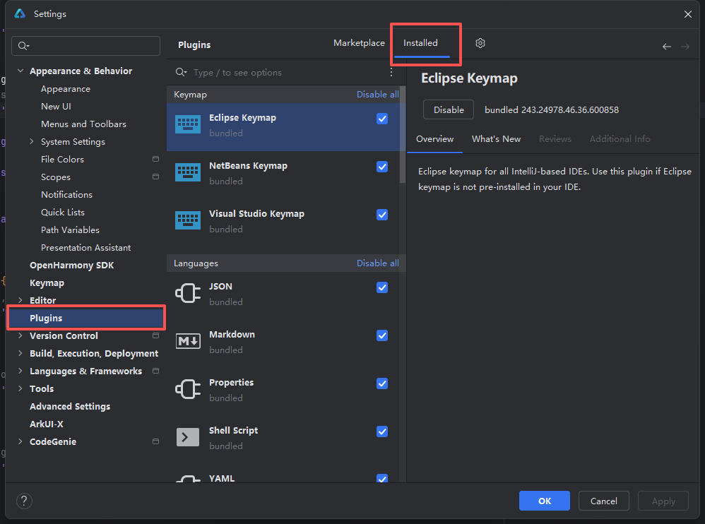Click the Markdown plugin icon
705x524 pixels.
pos(187,342)
